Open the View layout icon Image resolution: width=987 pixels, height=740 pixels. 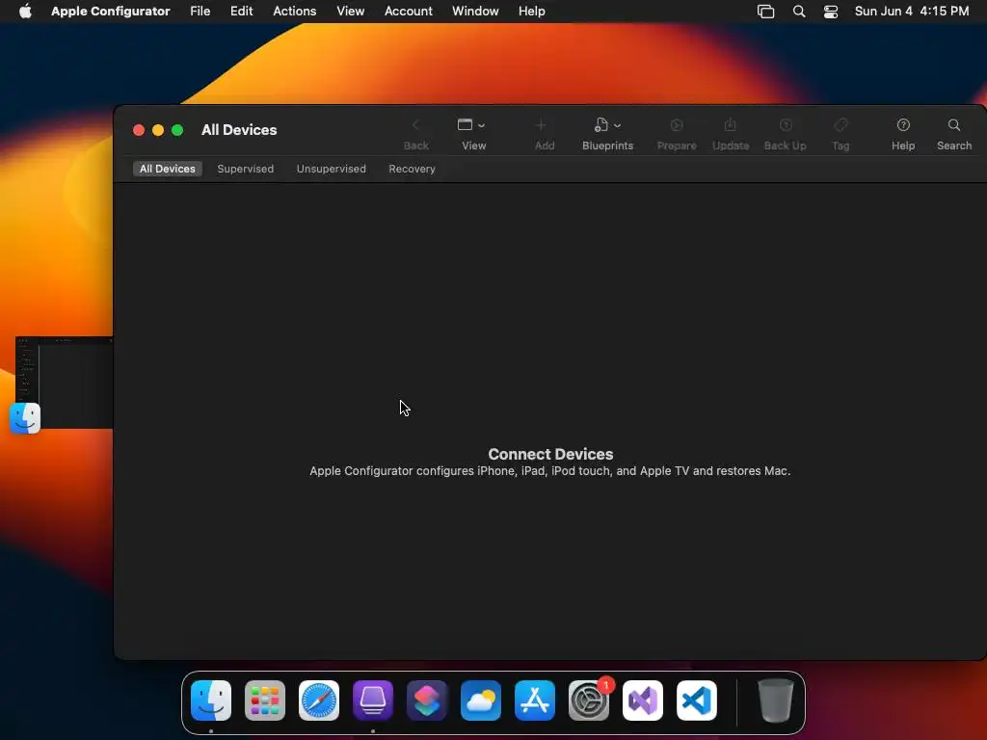click(x=466, y=124)
